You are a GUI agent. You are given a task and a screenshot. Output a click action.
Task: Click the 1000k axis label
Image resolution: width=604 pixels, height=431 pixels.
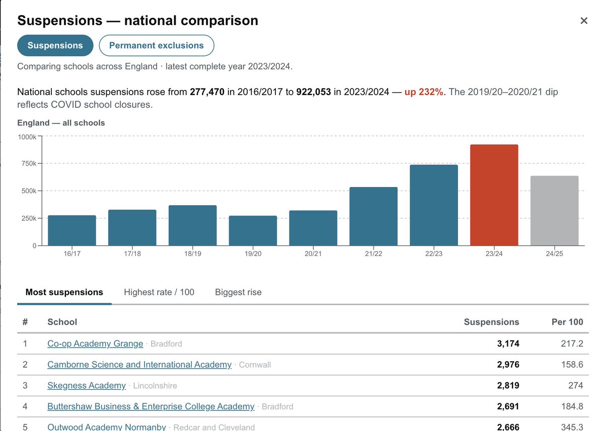[27, 137]
